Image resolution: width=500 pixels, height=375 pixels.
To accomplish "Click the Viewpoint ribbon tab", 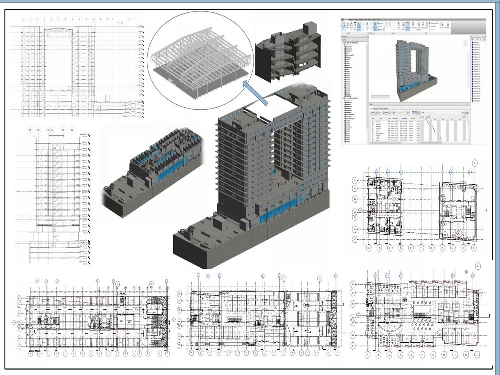I will 351,18.
